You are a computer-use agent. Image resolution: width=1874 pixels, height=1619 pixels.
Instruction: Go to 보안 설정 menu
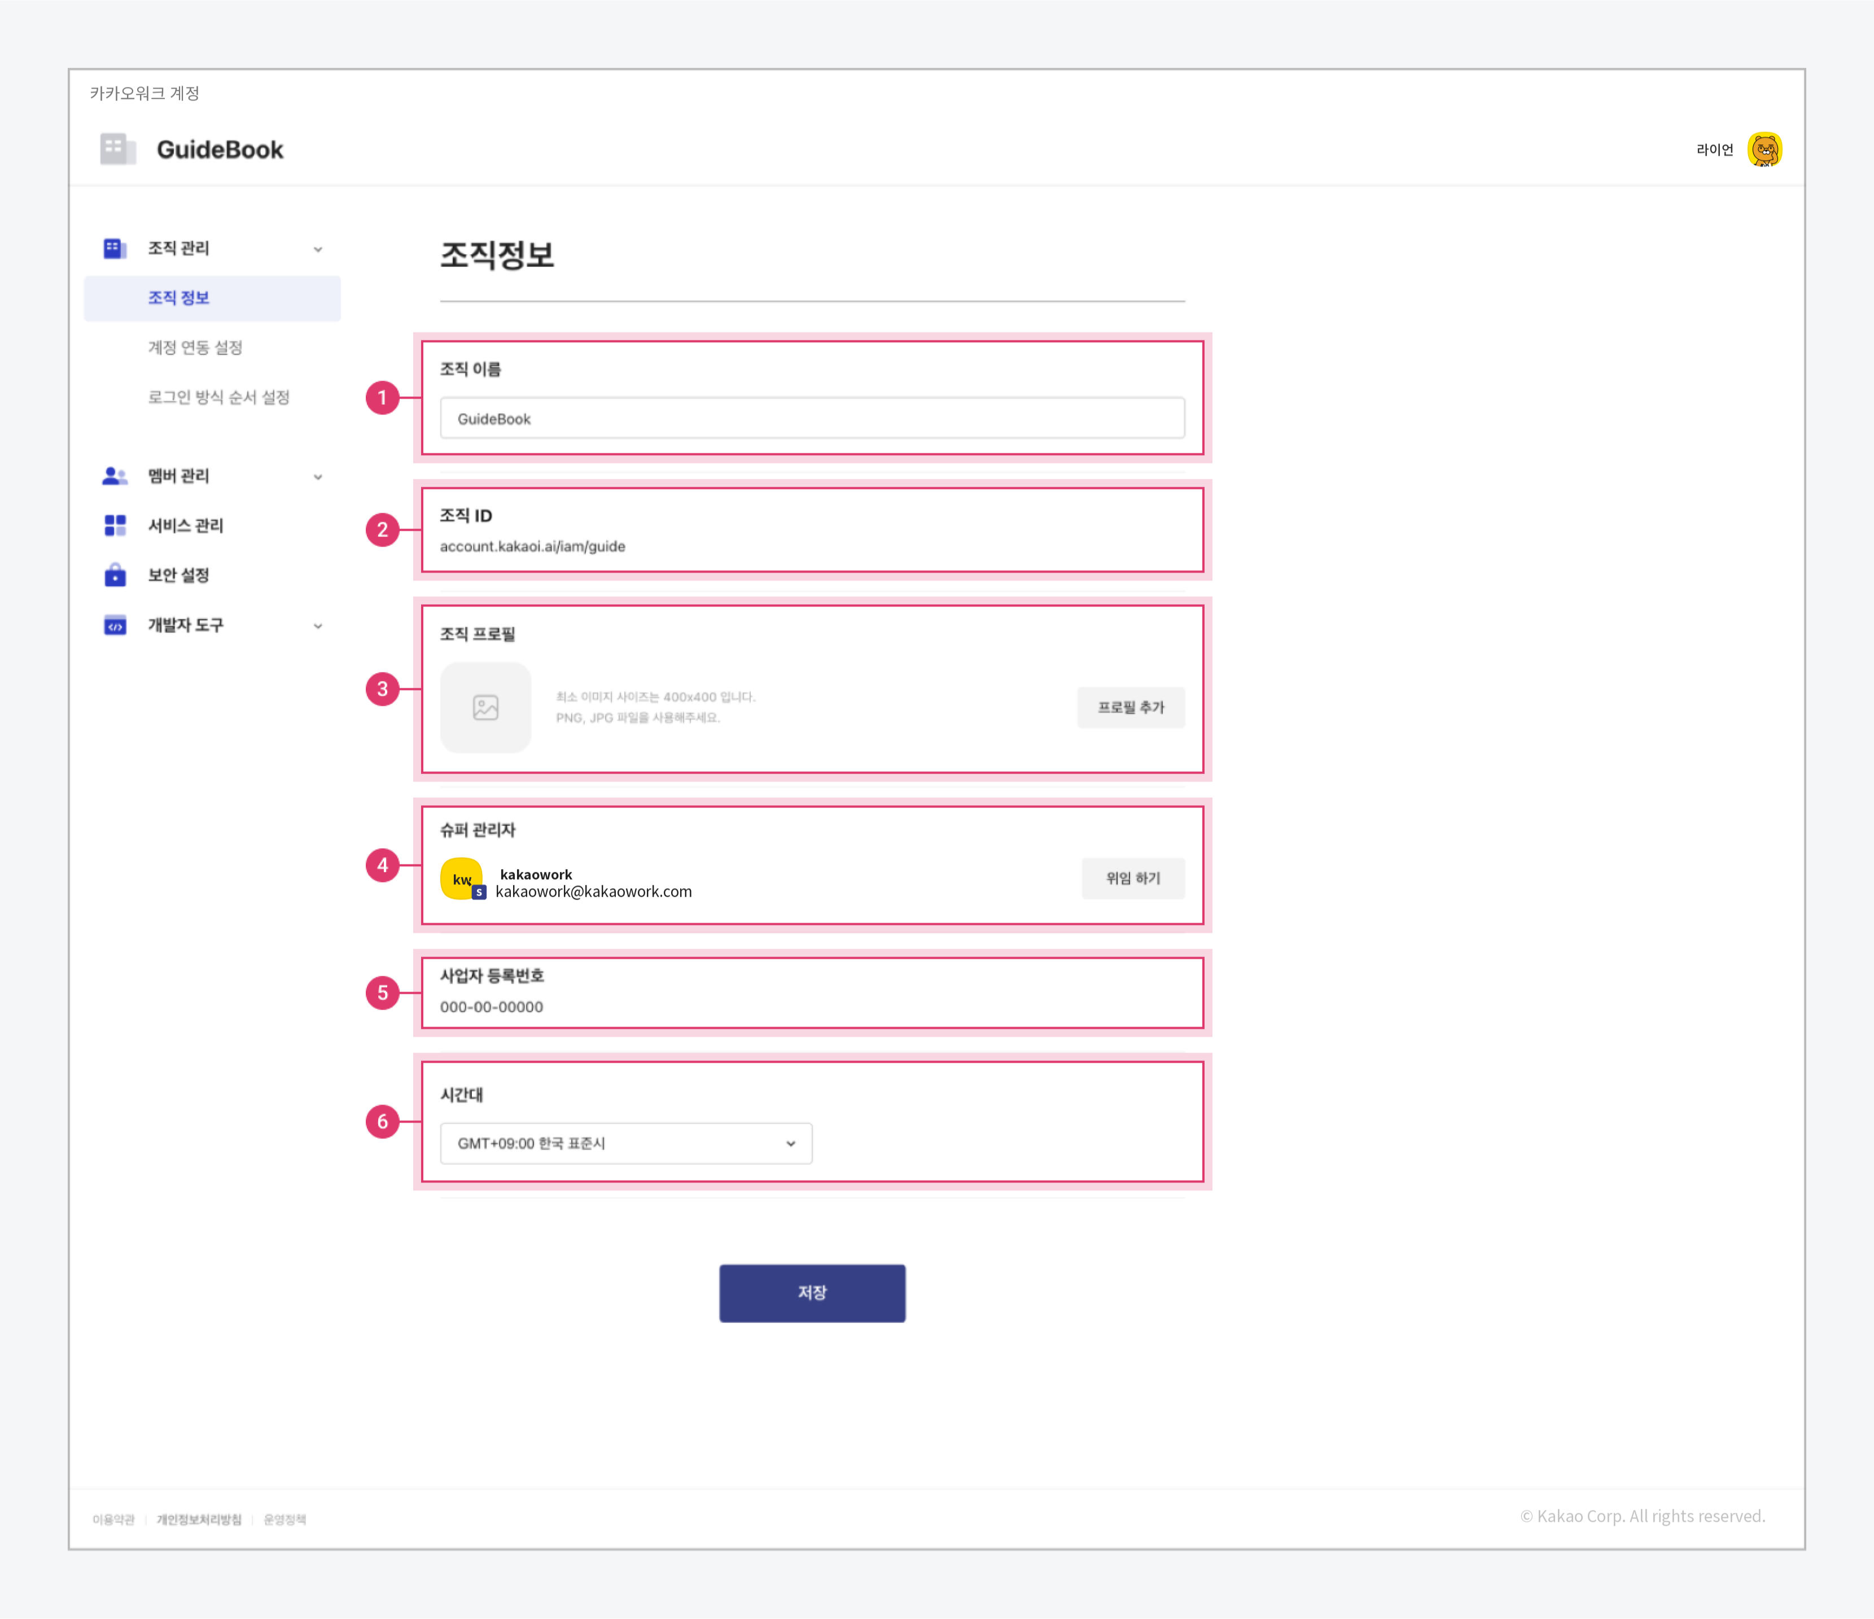[179, 575]
